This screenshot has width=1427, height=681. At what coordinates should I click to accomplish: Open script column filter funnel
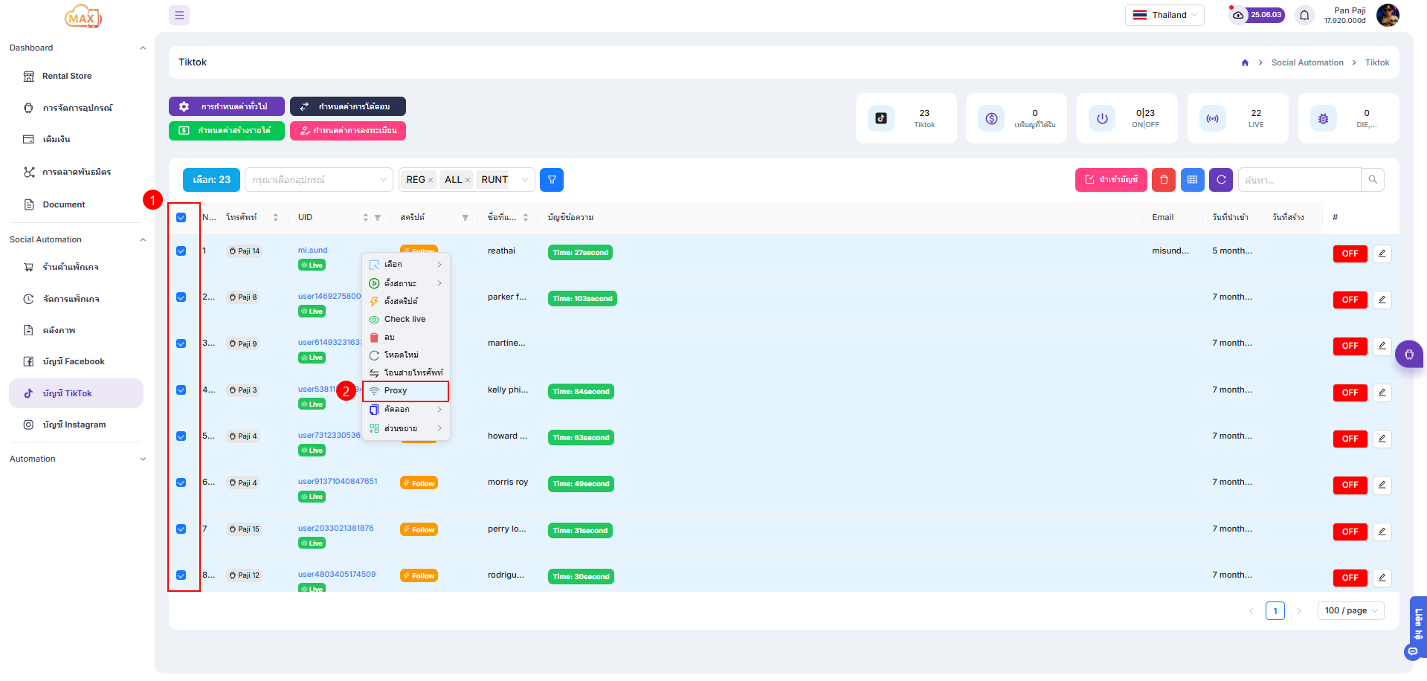tap(466, 218)
